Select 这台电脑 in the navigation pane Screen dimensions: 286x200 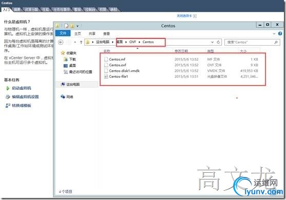tap(77, 84)
